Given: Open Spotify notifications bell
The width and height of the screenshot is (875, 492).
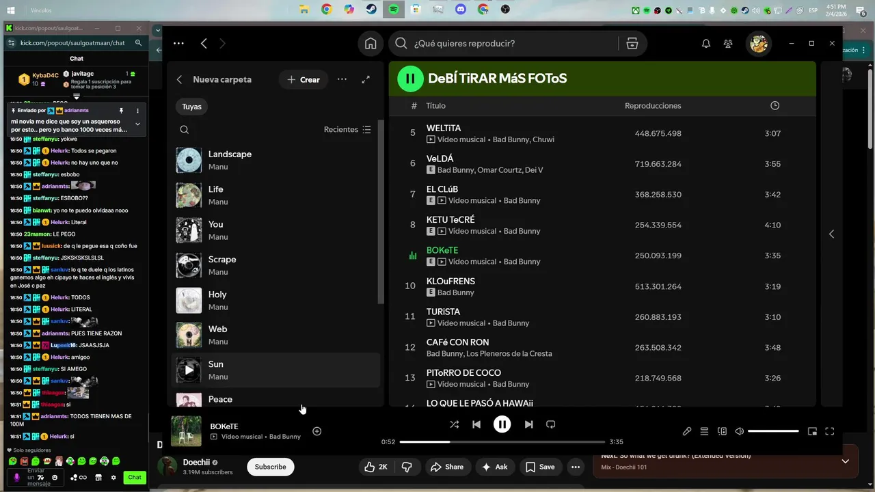Looking at the screenshot, I should (x=706, y=44).
